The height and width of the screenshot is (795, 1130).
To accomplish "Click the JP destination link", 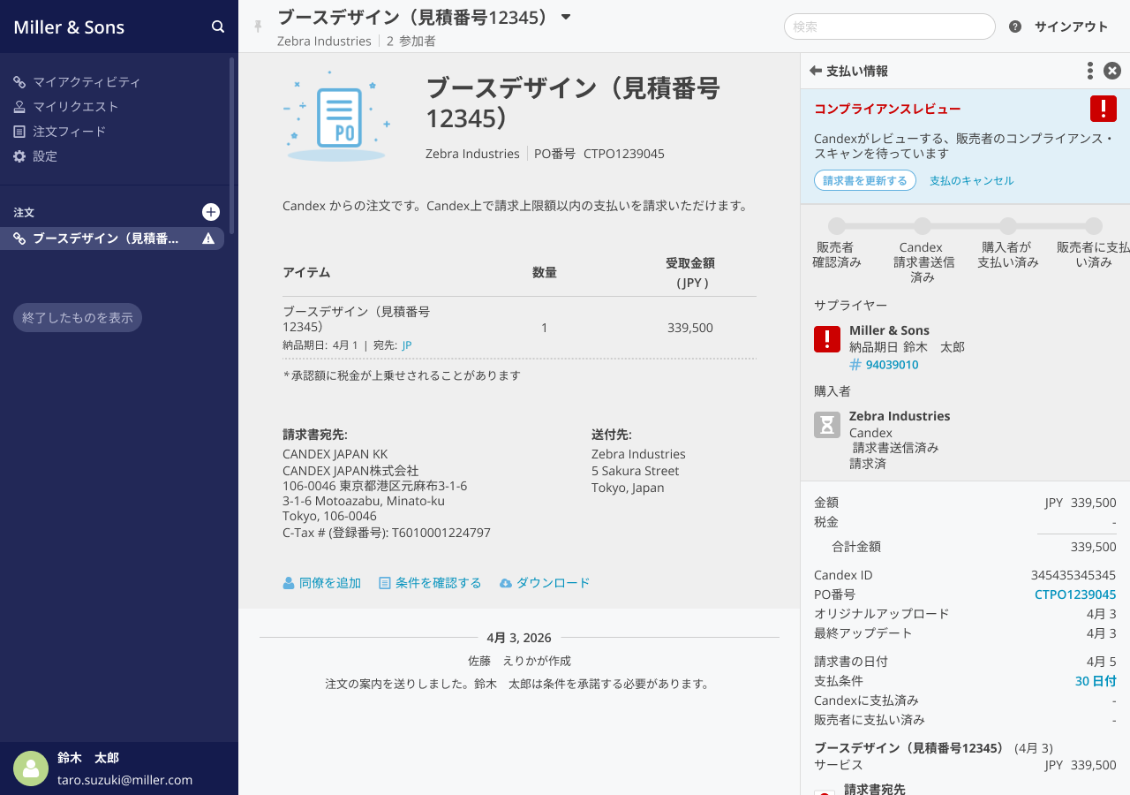I will pyautogui.click(x=407, y=345).
